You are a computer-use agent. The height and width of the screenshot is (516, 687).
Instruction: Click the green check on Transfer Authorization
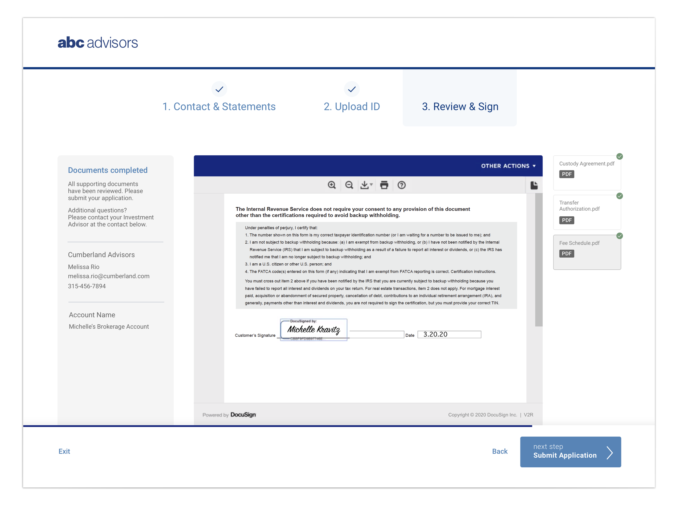pos(620,196)
